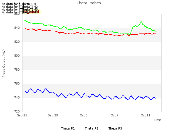Screen dimensions: 178x134
Task: Click the start of the blue Theta_P3 line
Action: (25, 91)
